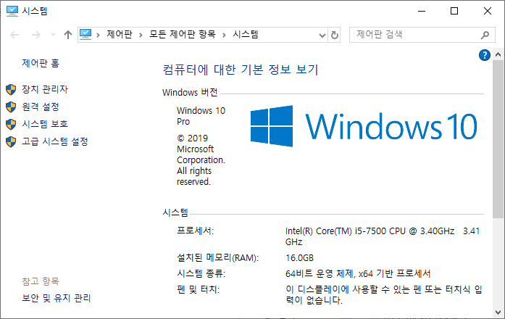Click the search magnifier icon
Screen dimensions: 505x319
[x=485, y=35]
